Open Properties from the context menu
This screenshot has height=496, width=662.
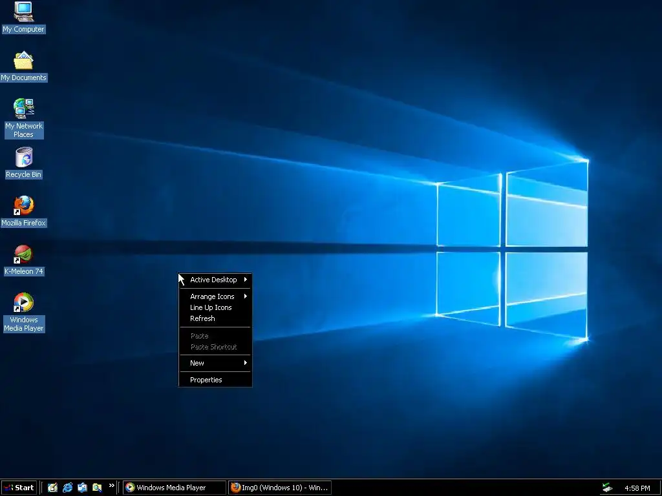(215, 380)
